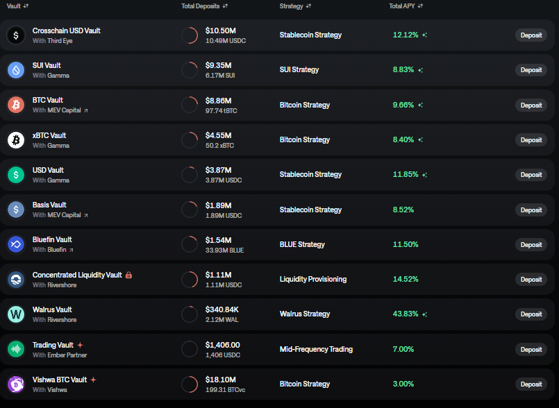559x408 pixels.
Task: Click the star badge next to Trading Vault
Action: click(81, 345)
